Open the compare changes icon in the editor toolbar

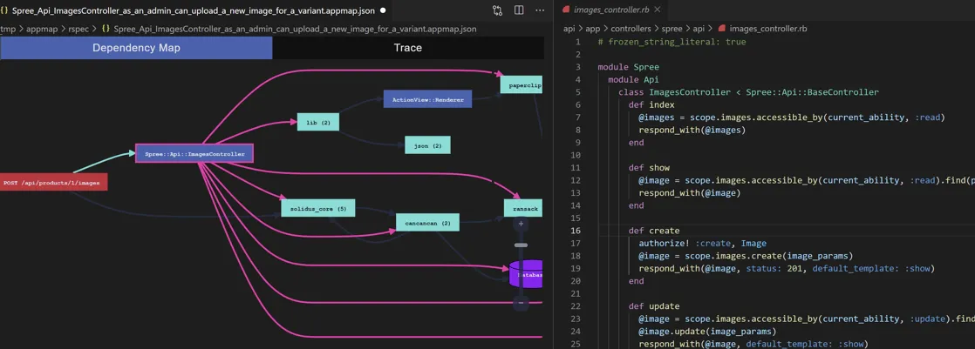click(x=497, y=10)
